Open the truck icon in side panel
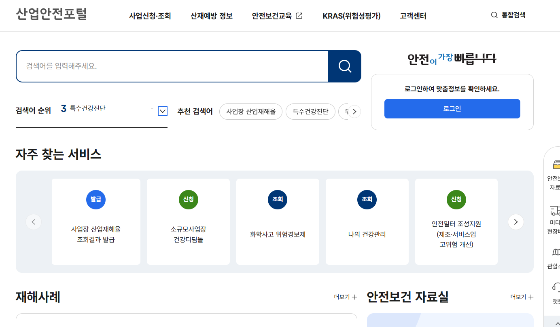560x327 pixels. (555, 210)
